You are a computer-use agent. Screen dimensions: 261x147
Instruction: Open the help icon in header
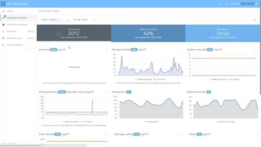click(x=226, y=4)
